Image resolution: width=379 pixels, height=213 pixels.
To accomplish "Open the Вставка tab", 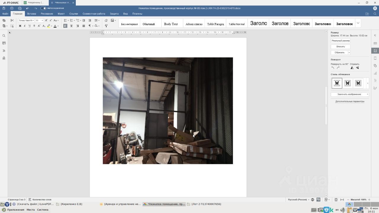I will (x=31, y=14).
